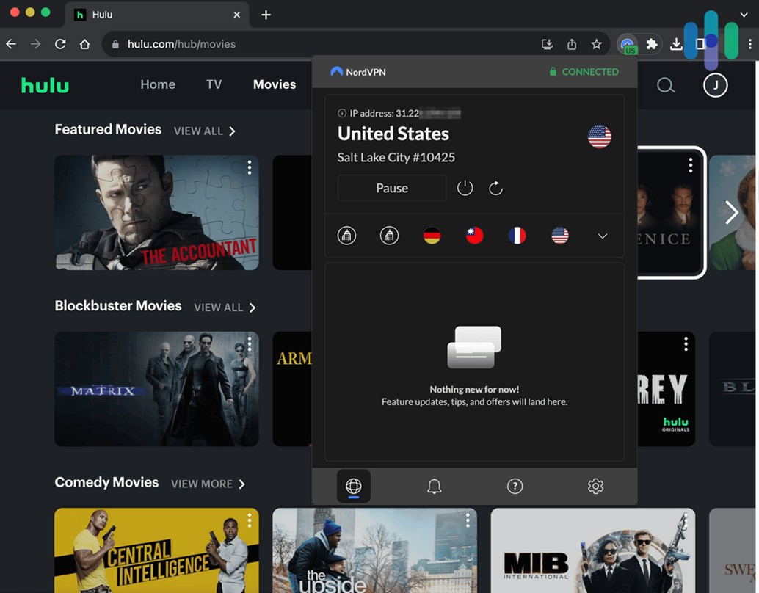This screenshot has width=759, height=593.
Task: Open NordVPN settings gear tab
Action: [x=595, y=486]
